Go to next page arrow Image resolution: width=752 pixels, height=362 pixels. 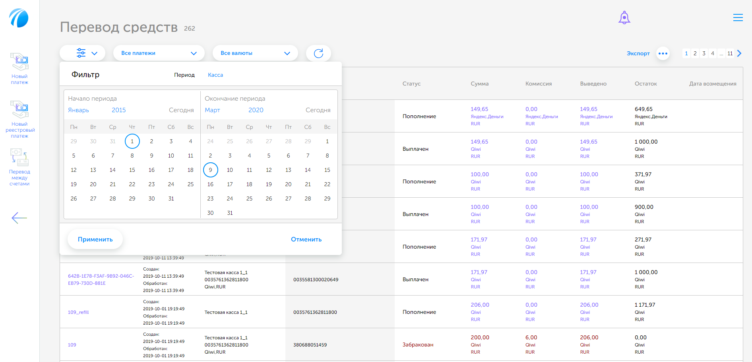pyautogui.click(x=739, y=53)
